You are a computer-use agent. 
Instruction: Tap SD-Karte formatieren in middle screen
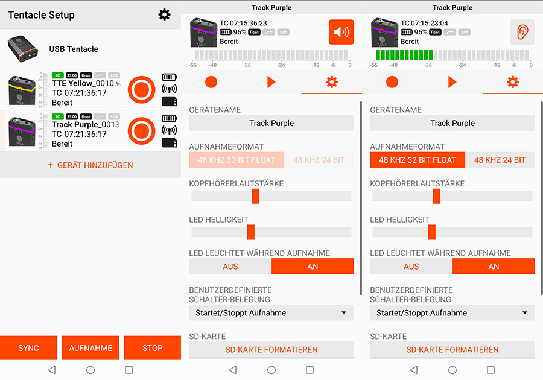coord(271,350)
